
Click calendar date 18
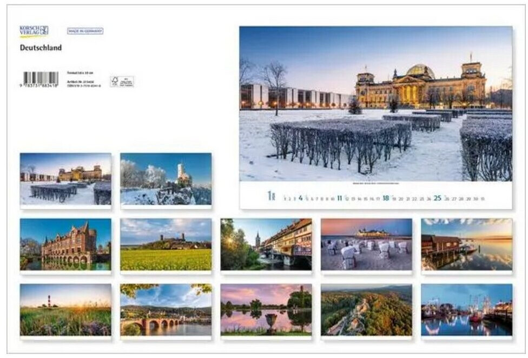[x=386, y=198]
